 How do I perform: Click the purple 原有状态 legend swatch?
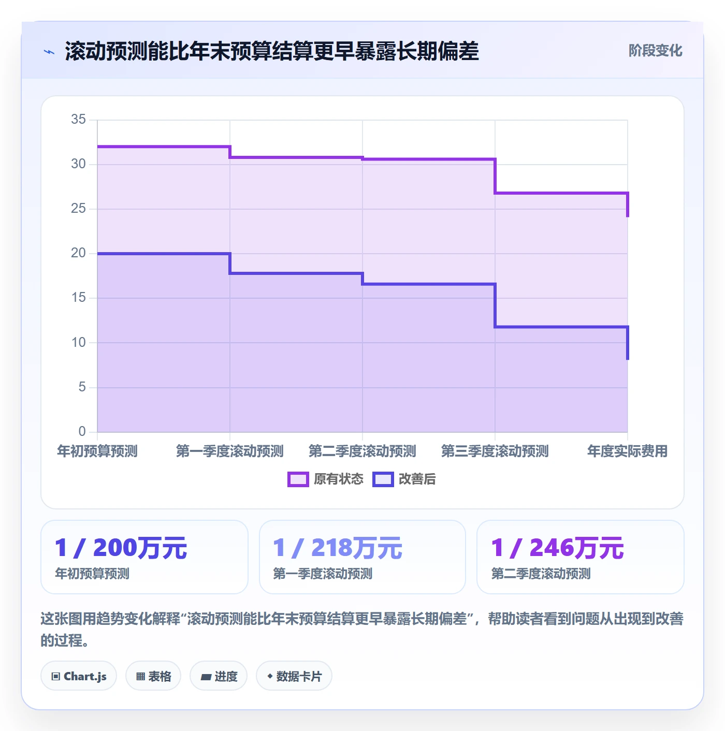[x=298, y=479]
